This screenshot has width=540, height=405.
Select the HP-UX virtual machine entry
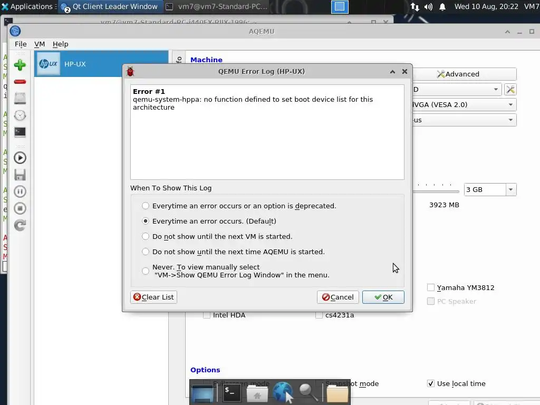tap(101, 64)
